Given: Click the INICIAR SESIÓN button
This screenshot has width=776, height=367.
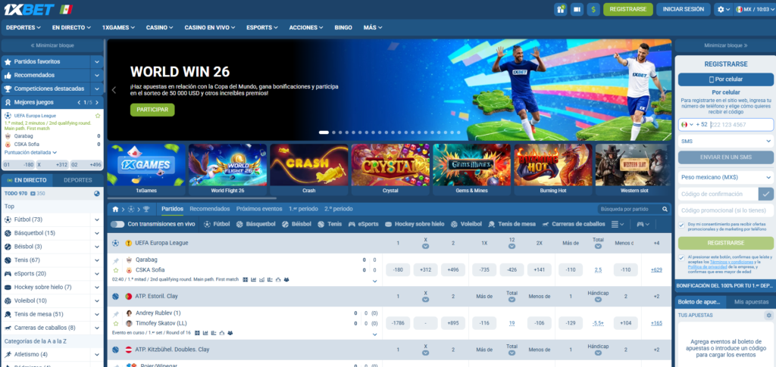Looking at the screenshot, I should pos(683,9).
